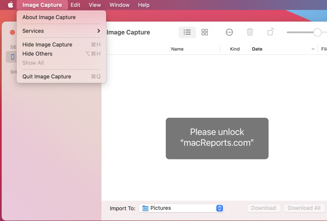Switch to list view

pos(187,32)
